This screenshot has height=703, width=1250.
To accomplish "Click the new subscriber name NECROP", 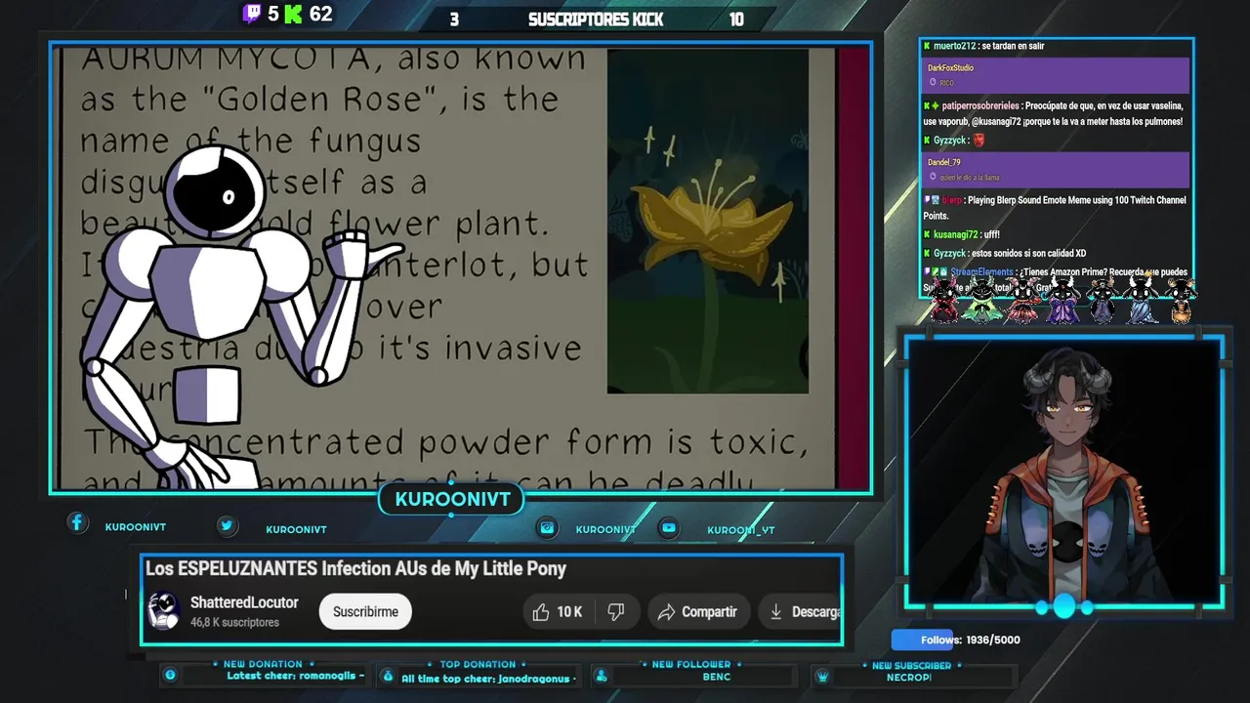I will point(909,677).
